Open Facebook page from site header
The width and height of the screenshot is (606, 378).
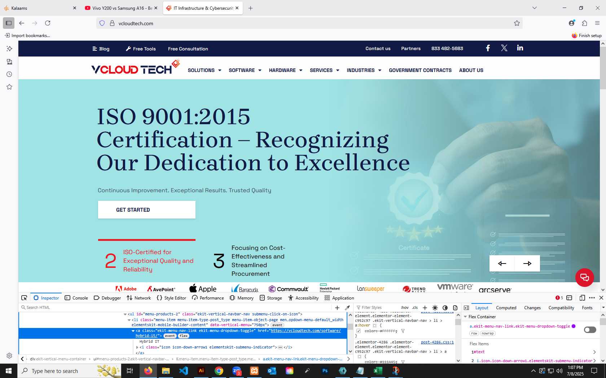(x=488, y=48)
